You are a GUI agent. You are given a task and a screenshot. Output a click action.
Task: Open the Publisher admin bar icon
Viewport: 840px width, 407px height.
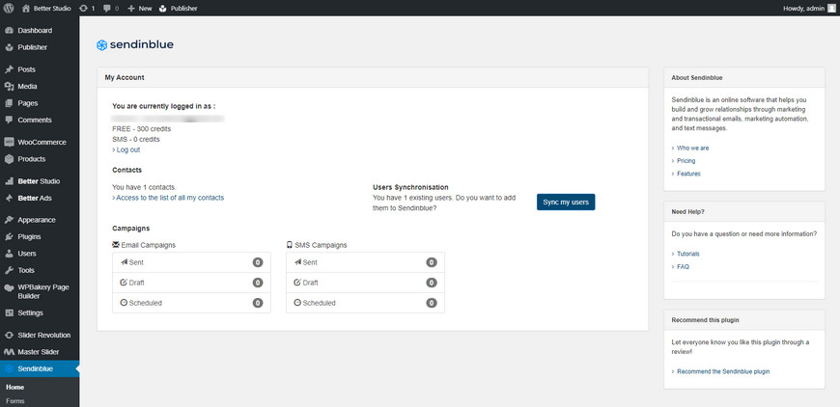163,8
